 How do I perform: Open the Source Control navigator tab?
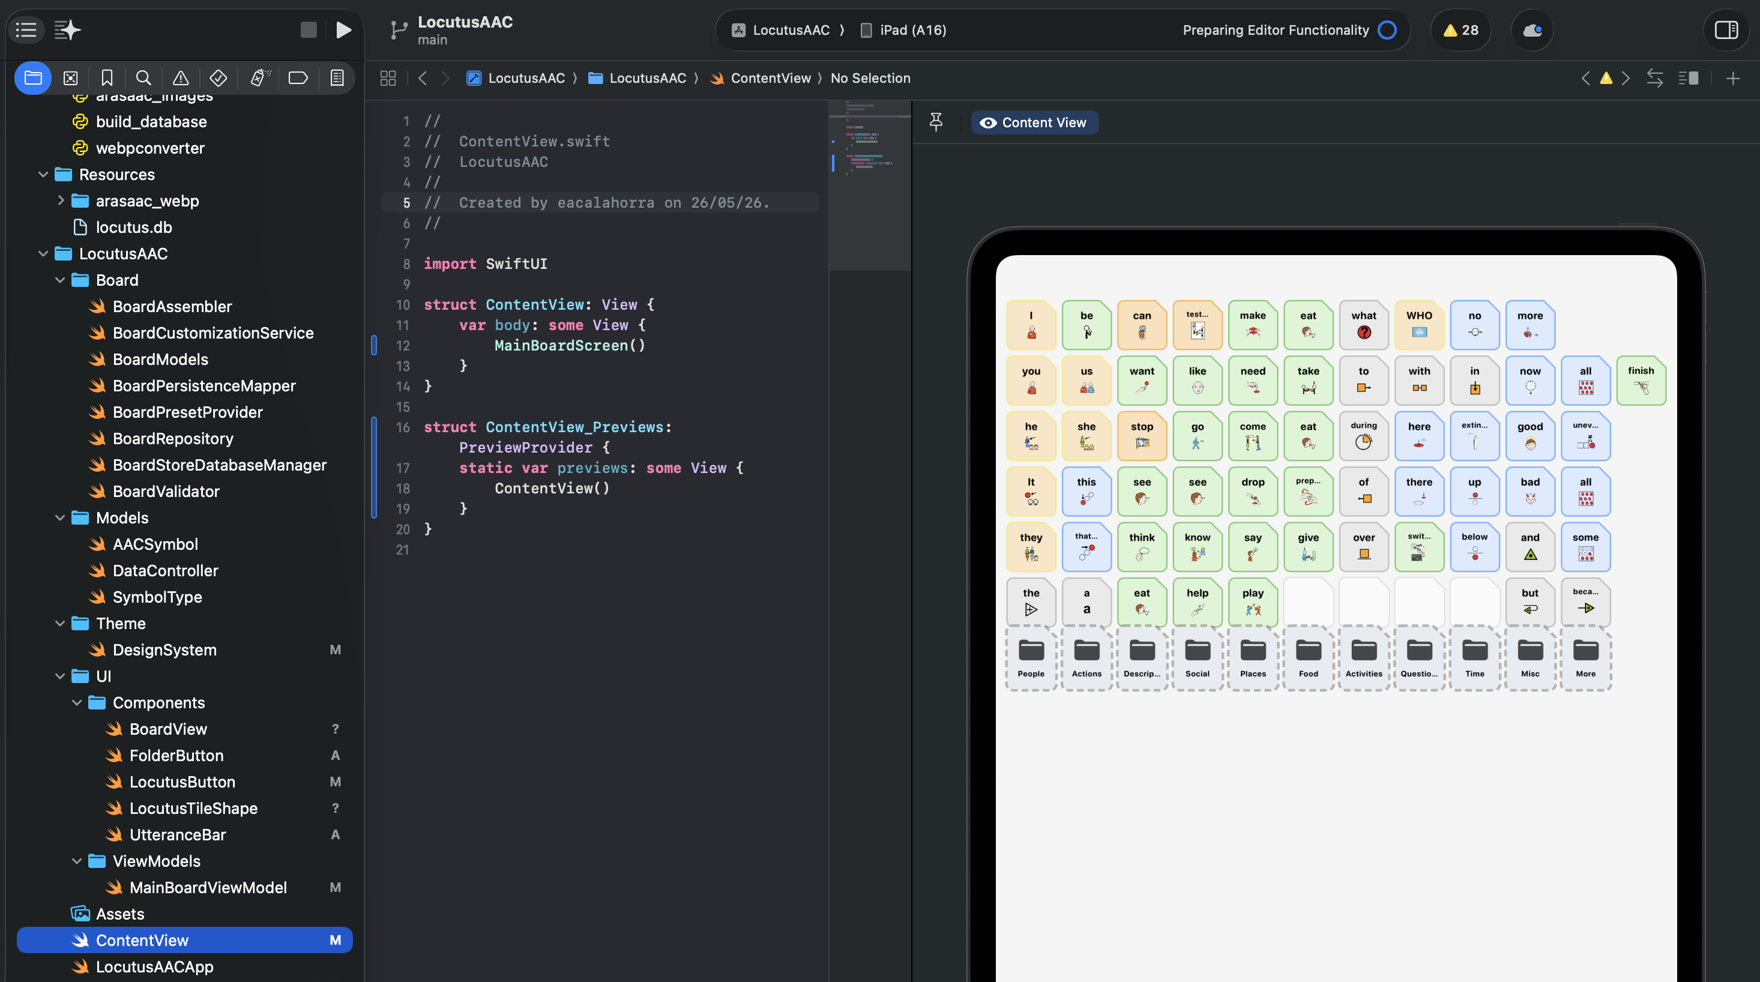[70, 78]
